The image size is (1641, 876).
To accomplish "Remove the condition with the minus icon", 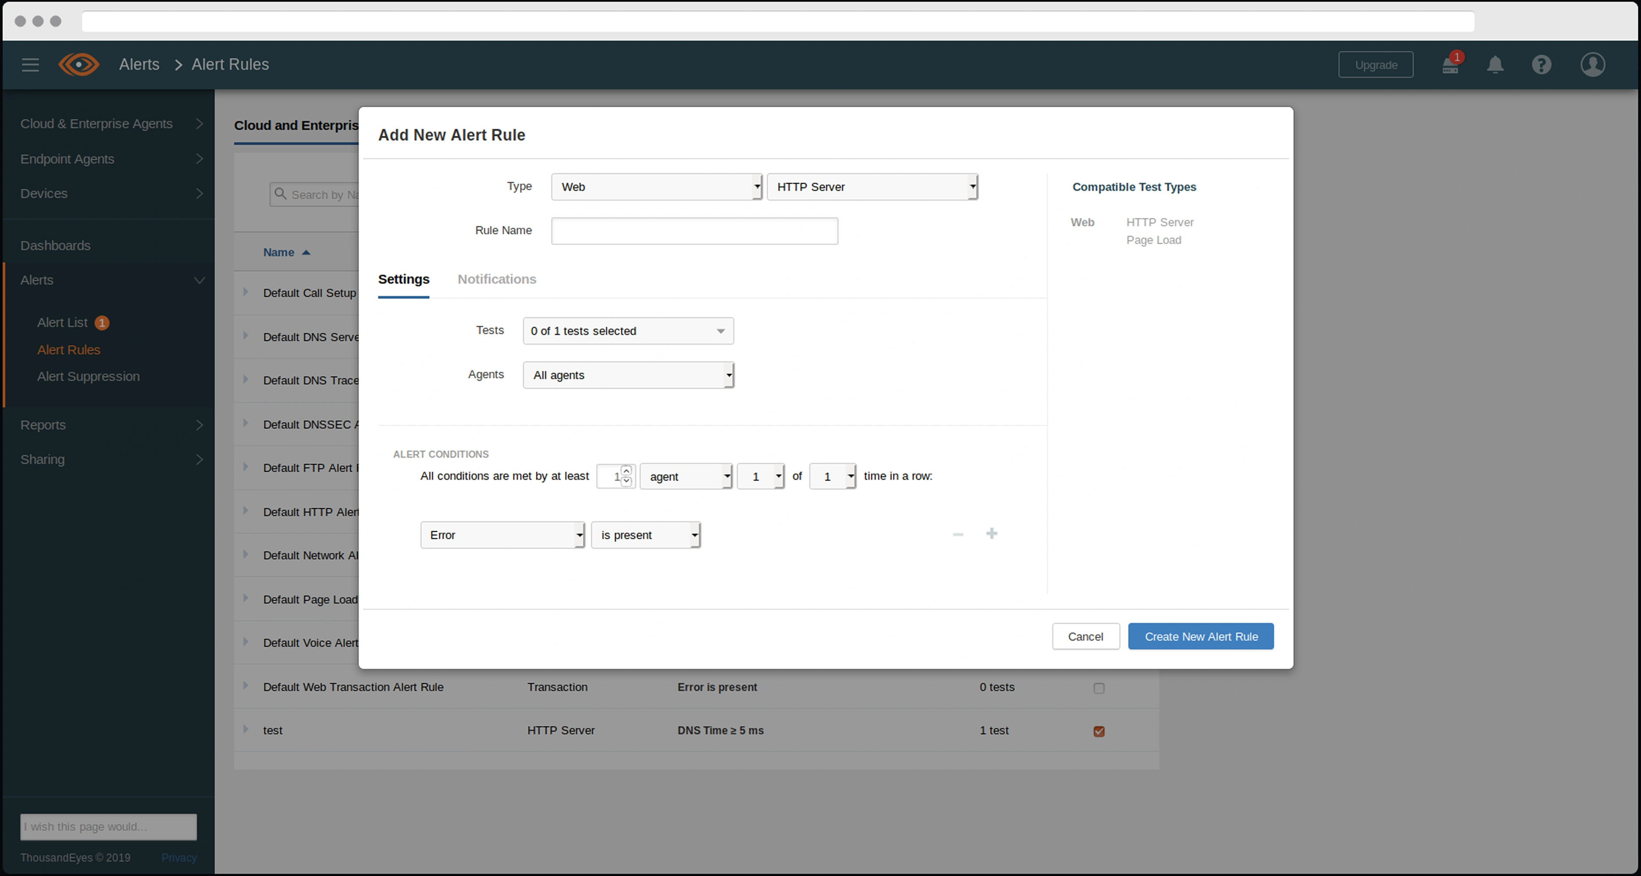I will click(x=958, y=534).
